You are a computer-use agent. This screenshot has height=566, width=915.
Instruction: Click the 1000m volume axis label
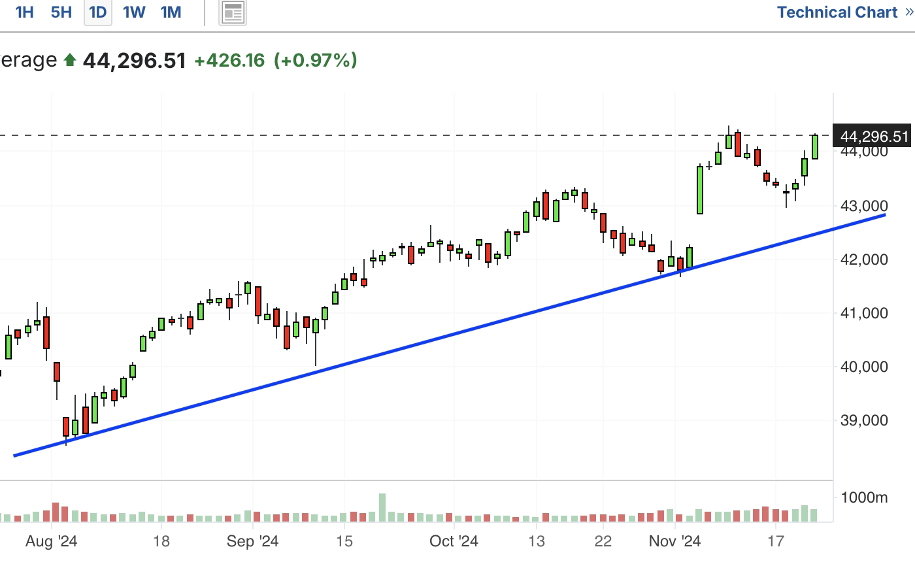point(864,498)
